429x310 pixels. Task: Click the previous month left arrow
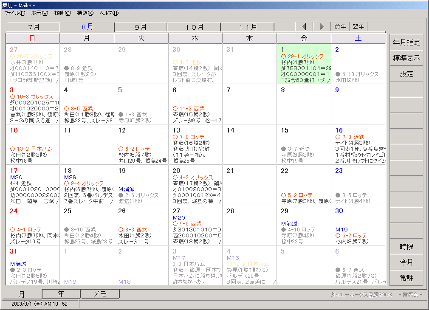pos(304,26)
